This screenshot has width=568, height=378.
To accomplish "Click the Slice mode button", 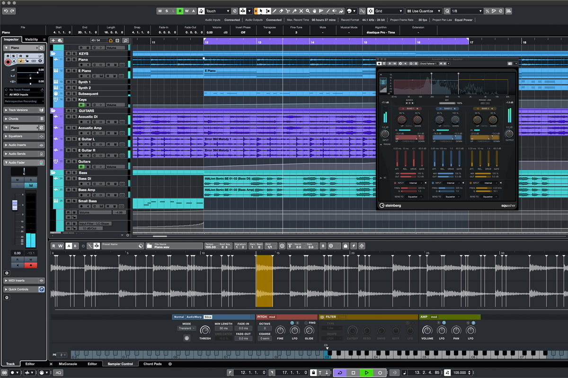I will 208,317.
